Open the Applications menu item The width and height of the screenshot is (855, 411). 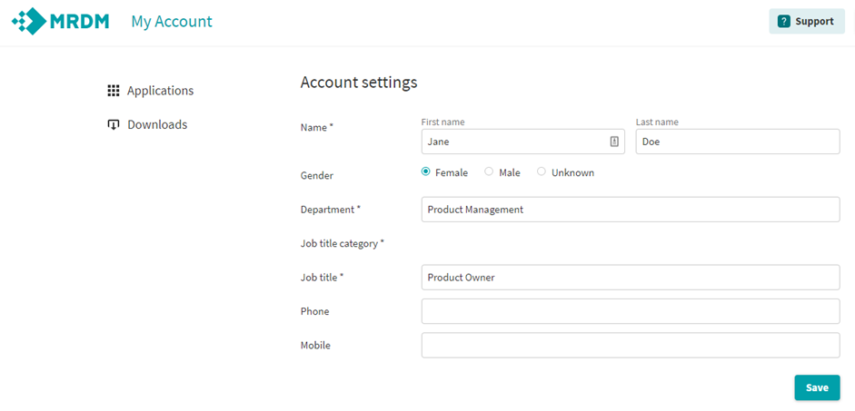click(151, 91)
